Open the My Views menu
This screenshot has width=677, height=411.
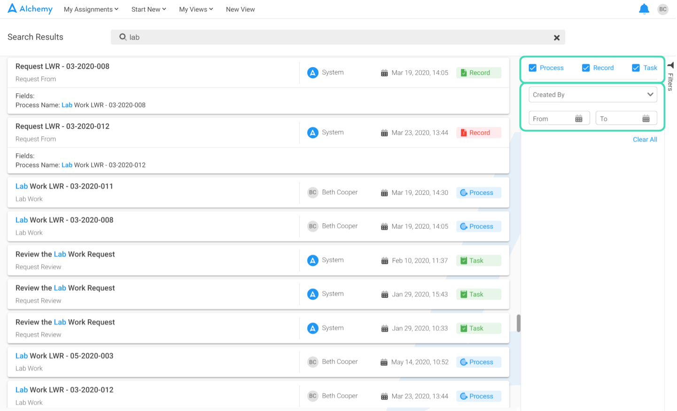pyautogui.click(x=196, y=9)
